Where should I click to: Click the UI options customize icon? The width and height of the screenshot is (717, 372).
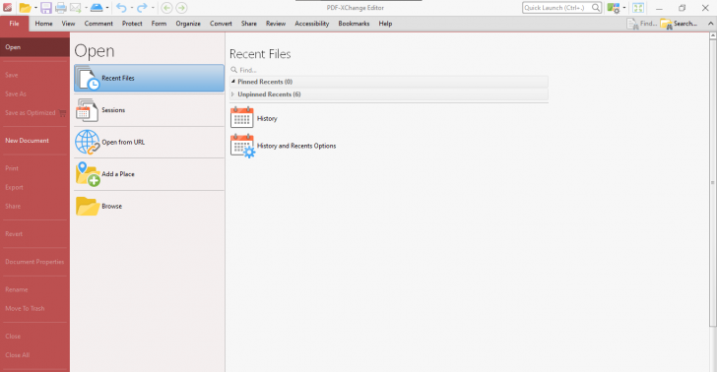(614, 8)
